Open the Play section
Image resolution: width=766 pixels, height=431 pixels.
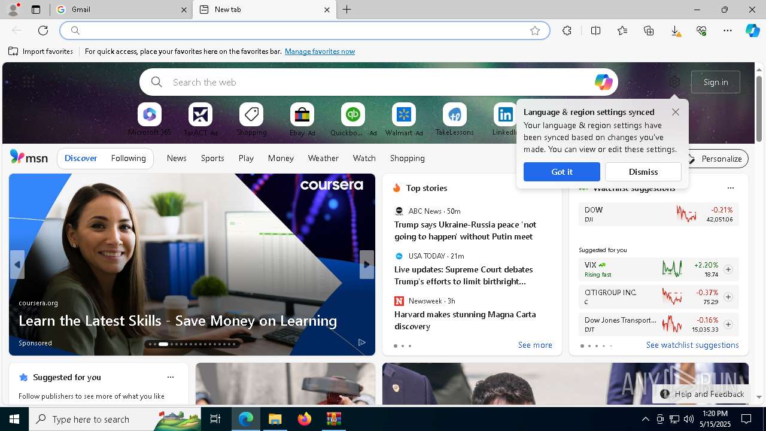[246, 158]
